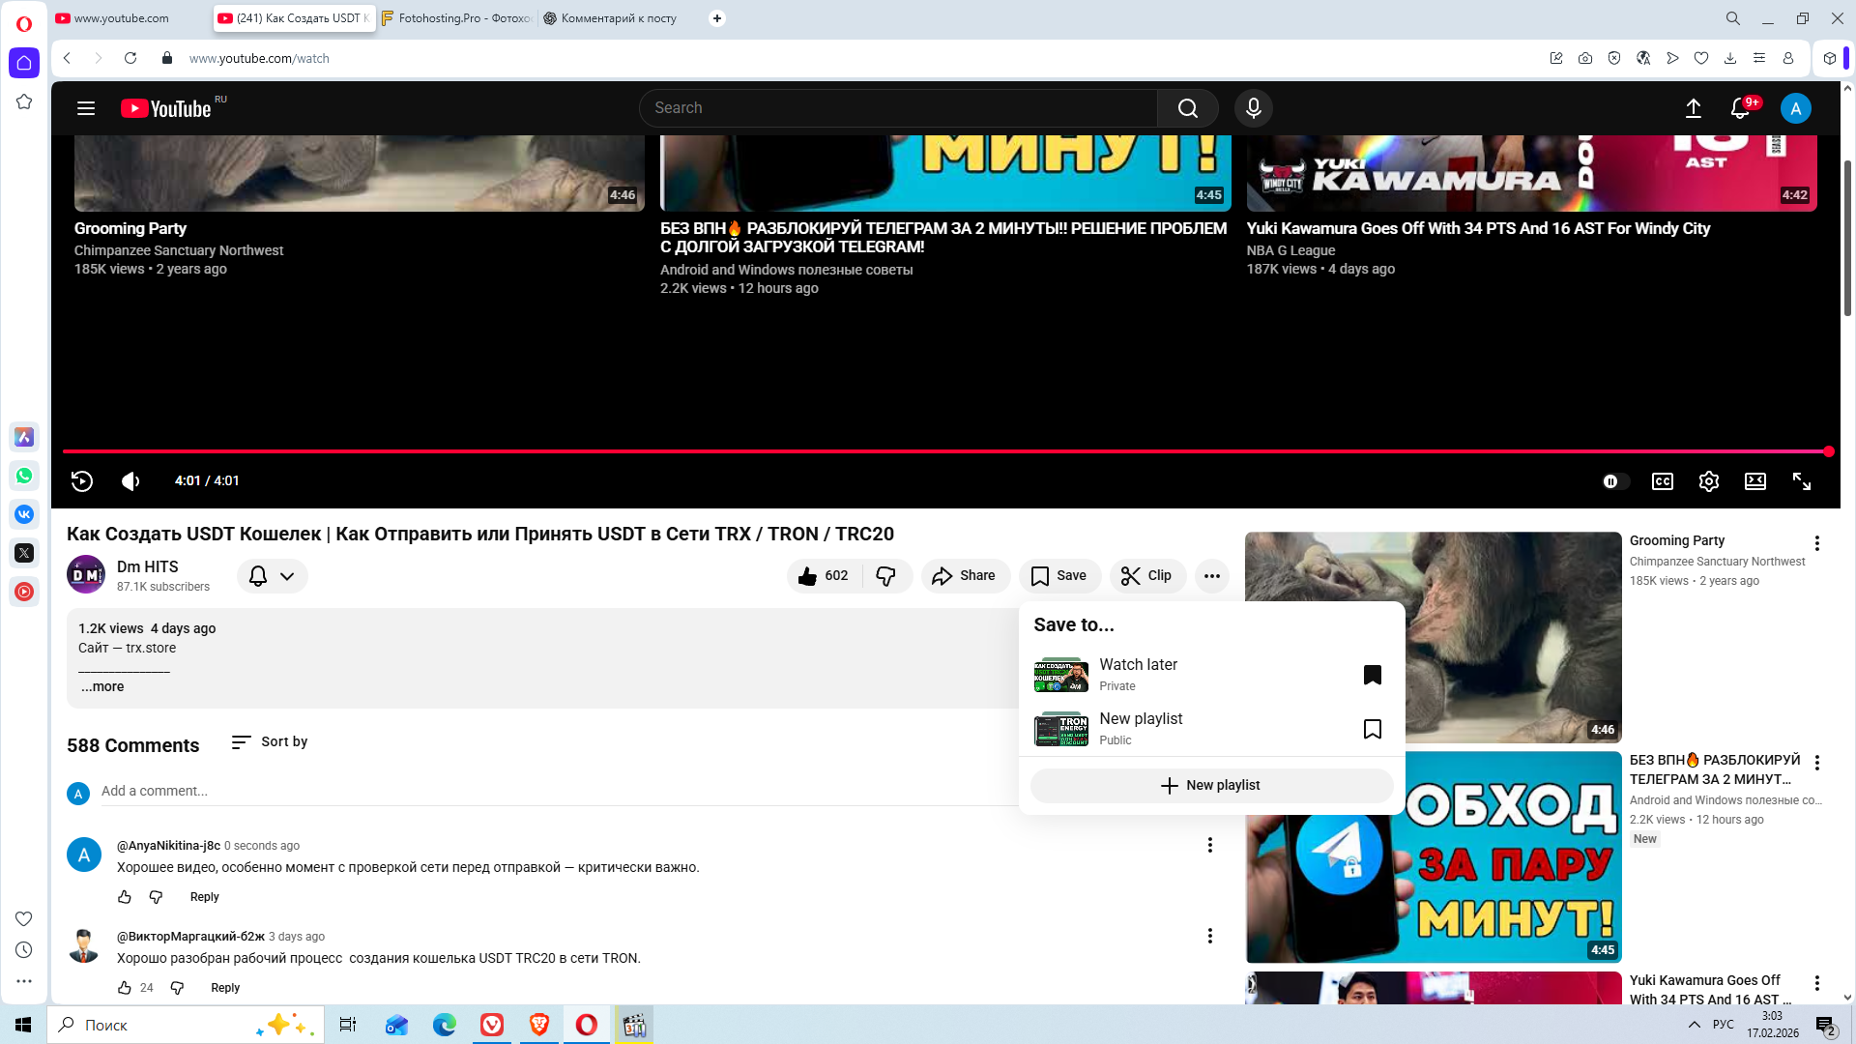The image size is (1856, 1044).
Task: Open Sort by comments dropdown
Action: pyautogui.click(x=270, y=741)
